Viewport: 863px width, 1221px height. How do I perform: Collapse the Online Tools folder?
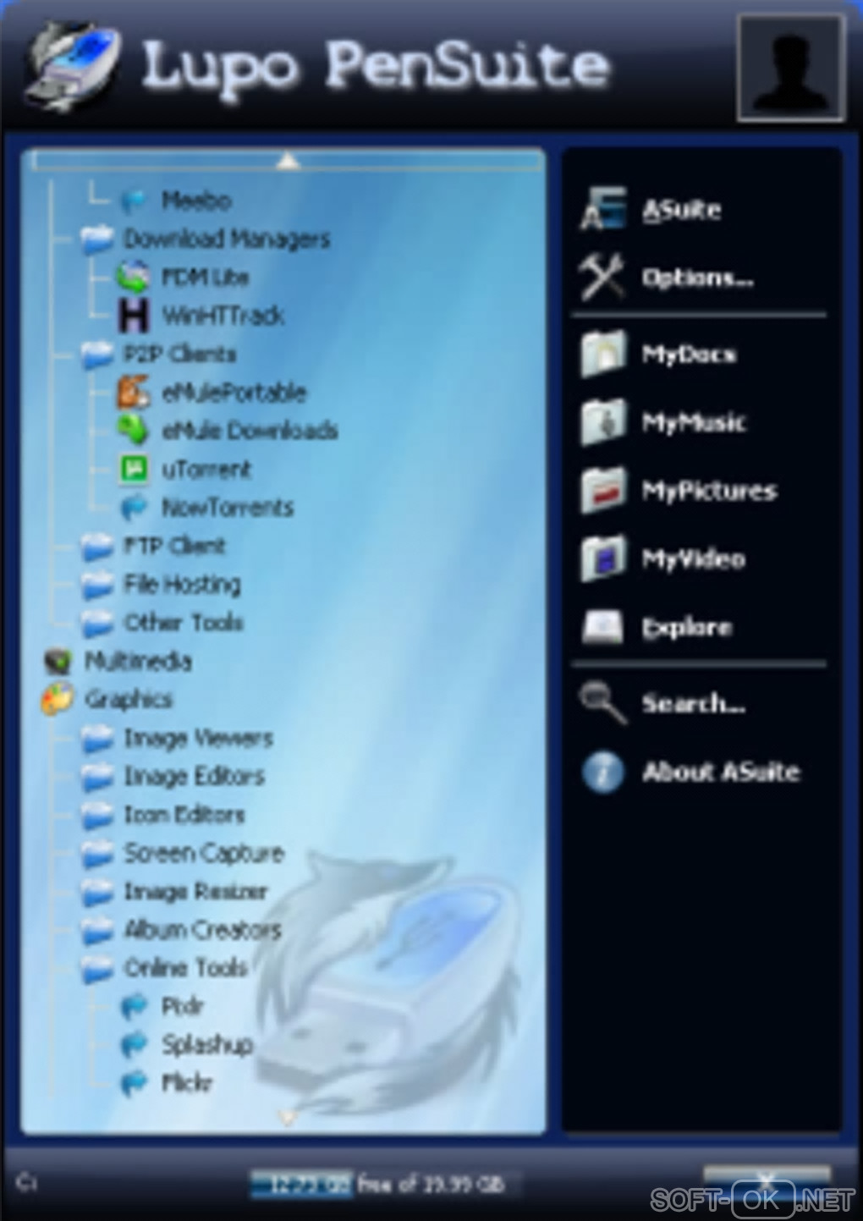click(97, 968)
